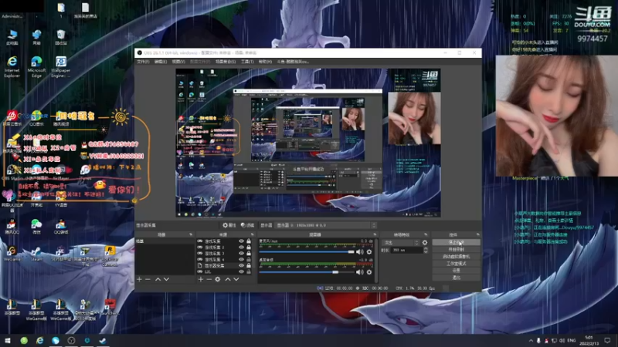The width and height of the screenshot is (618, 347).
Task: Open the 显示器 monitor selection dropdown
Action: pyautogui.click(x=325, y=225)
